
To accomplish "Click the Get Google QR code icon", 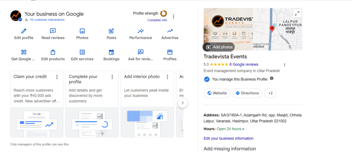I will pyautogui.click(x=24, y=52).
